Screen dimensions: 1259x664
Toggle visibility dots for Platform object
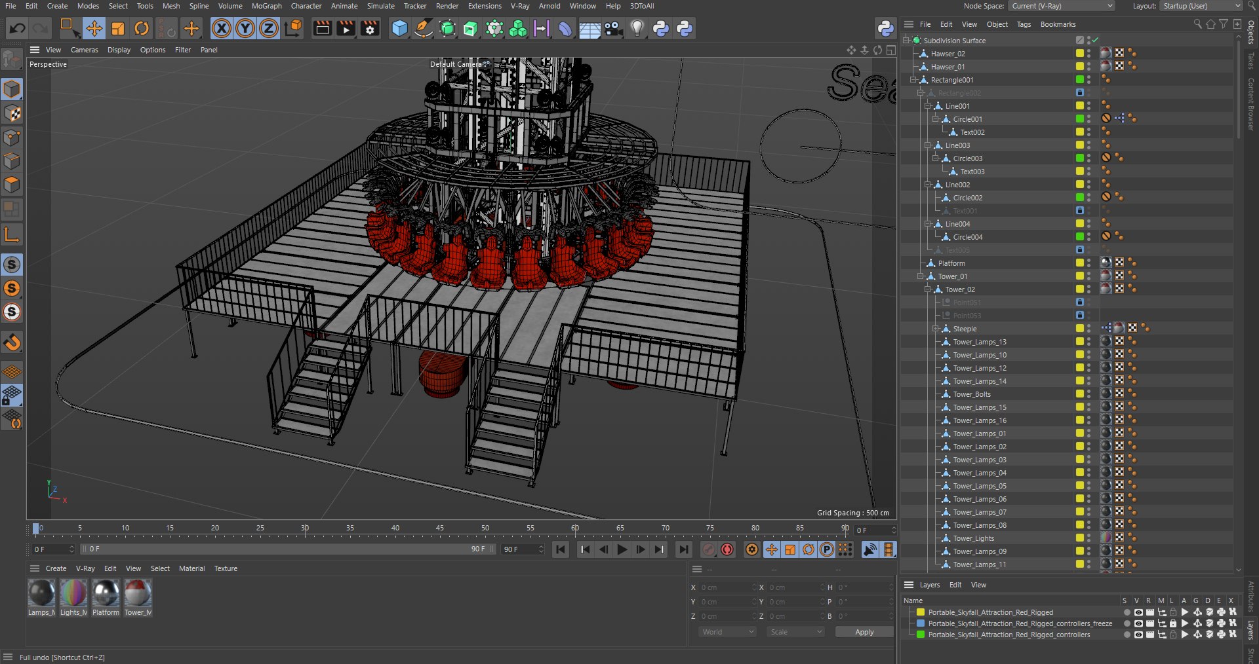1089,263
